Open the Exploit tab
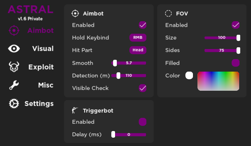 tap(41, 67)
